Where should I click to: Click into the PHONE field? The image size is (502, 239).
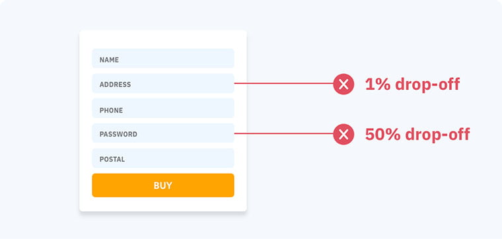point(163,108)
